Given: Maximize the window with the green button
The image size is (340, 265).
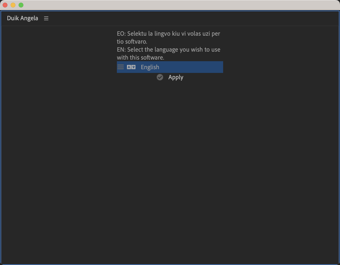Looking at the screenshot, I should tap(21, 5).
